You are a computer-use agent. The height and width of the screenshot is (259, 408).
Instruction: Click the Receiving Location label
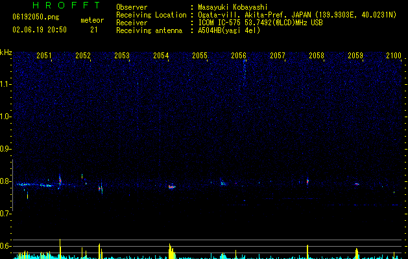click(151, 15)
